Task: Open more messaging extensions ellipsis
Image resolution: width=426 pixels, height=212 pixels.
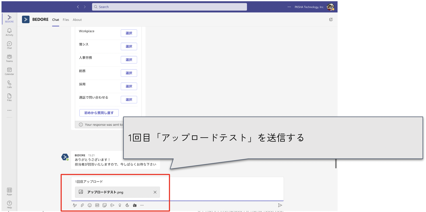Action: pyautogui.click(x=142, y=205)
